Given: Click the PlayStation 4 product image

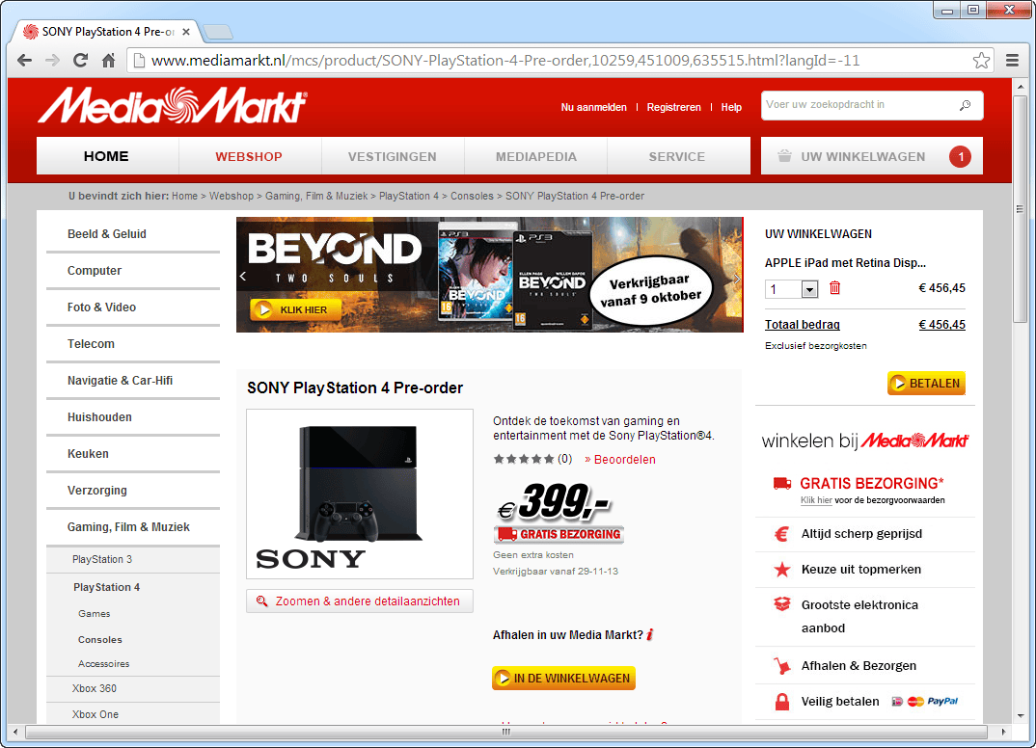Looking at the screenshot, I should [360, 494].
